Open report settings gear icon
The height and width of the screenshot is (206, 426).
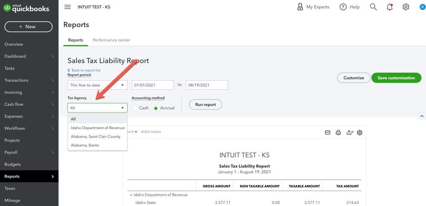pyautogui.click(x=360, y=133)
